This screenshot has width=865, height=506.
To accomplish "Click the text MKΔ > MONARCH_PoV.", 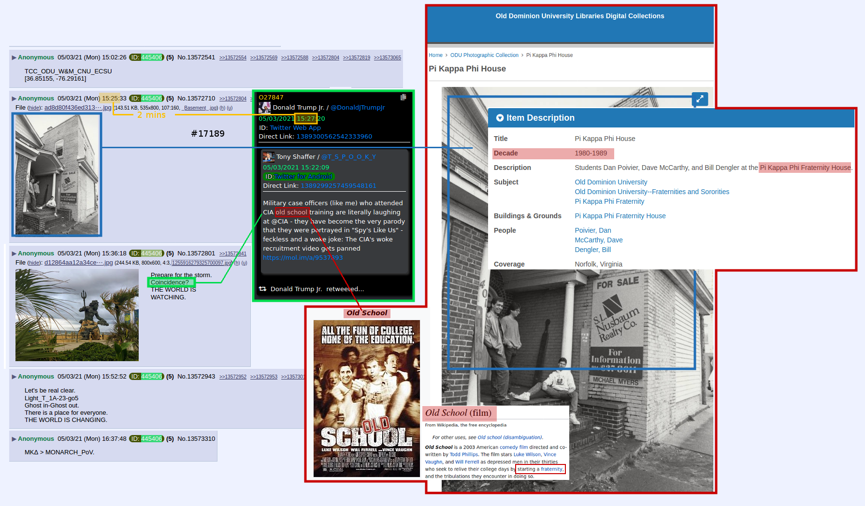I will click(x=59, y=452).
